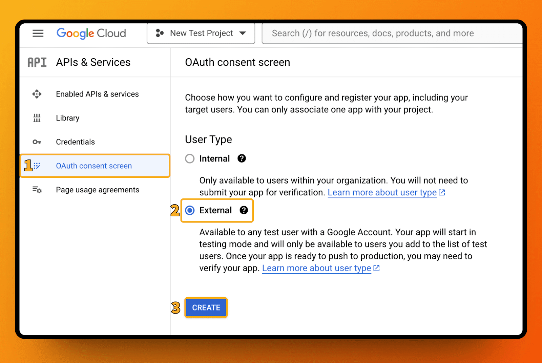
Task: Click the project hexagon icon in selector
Action: pos(160,33)
